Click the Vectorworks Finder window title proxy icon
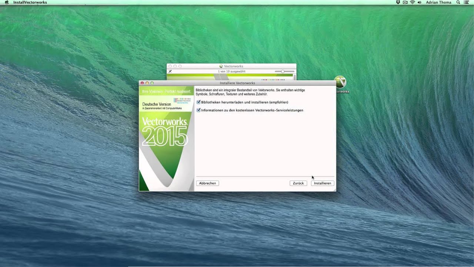 point(221,66)
